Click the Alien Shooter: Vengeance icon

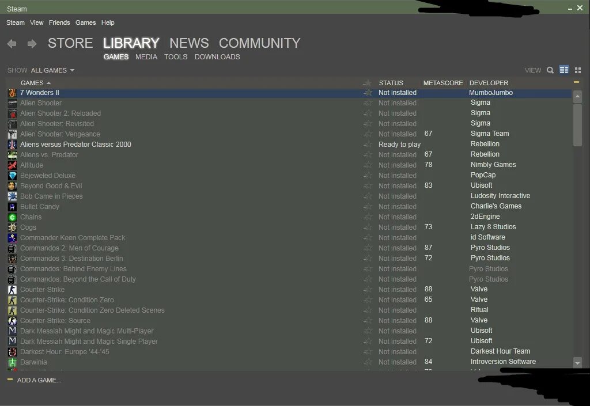[13, 134]
